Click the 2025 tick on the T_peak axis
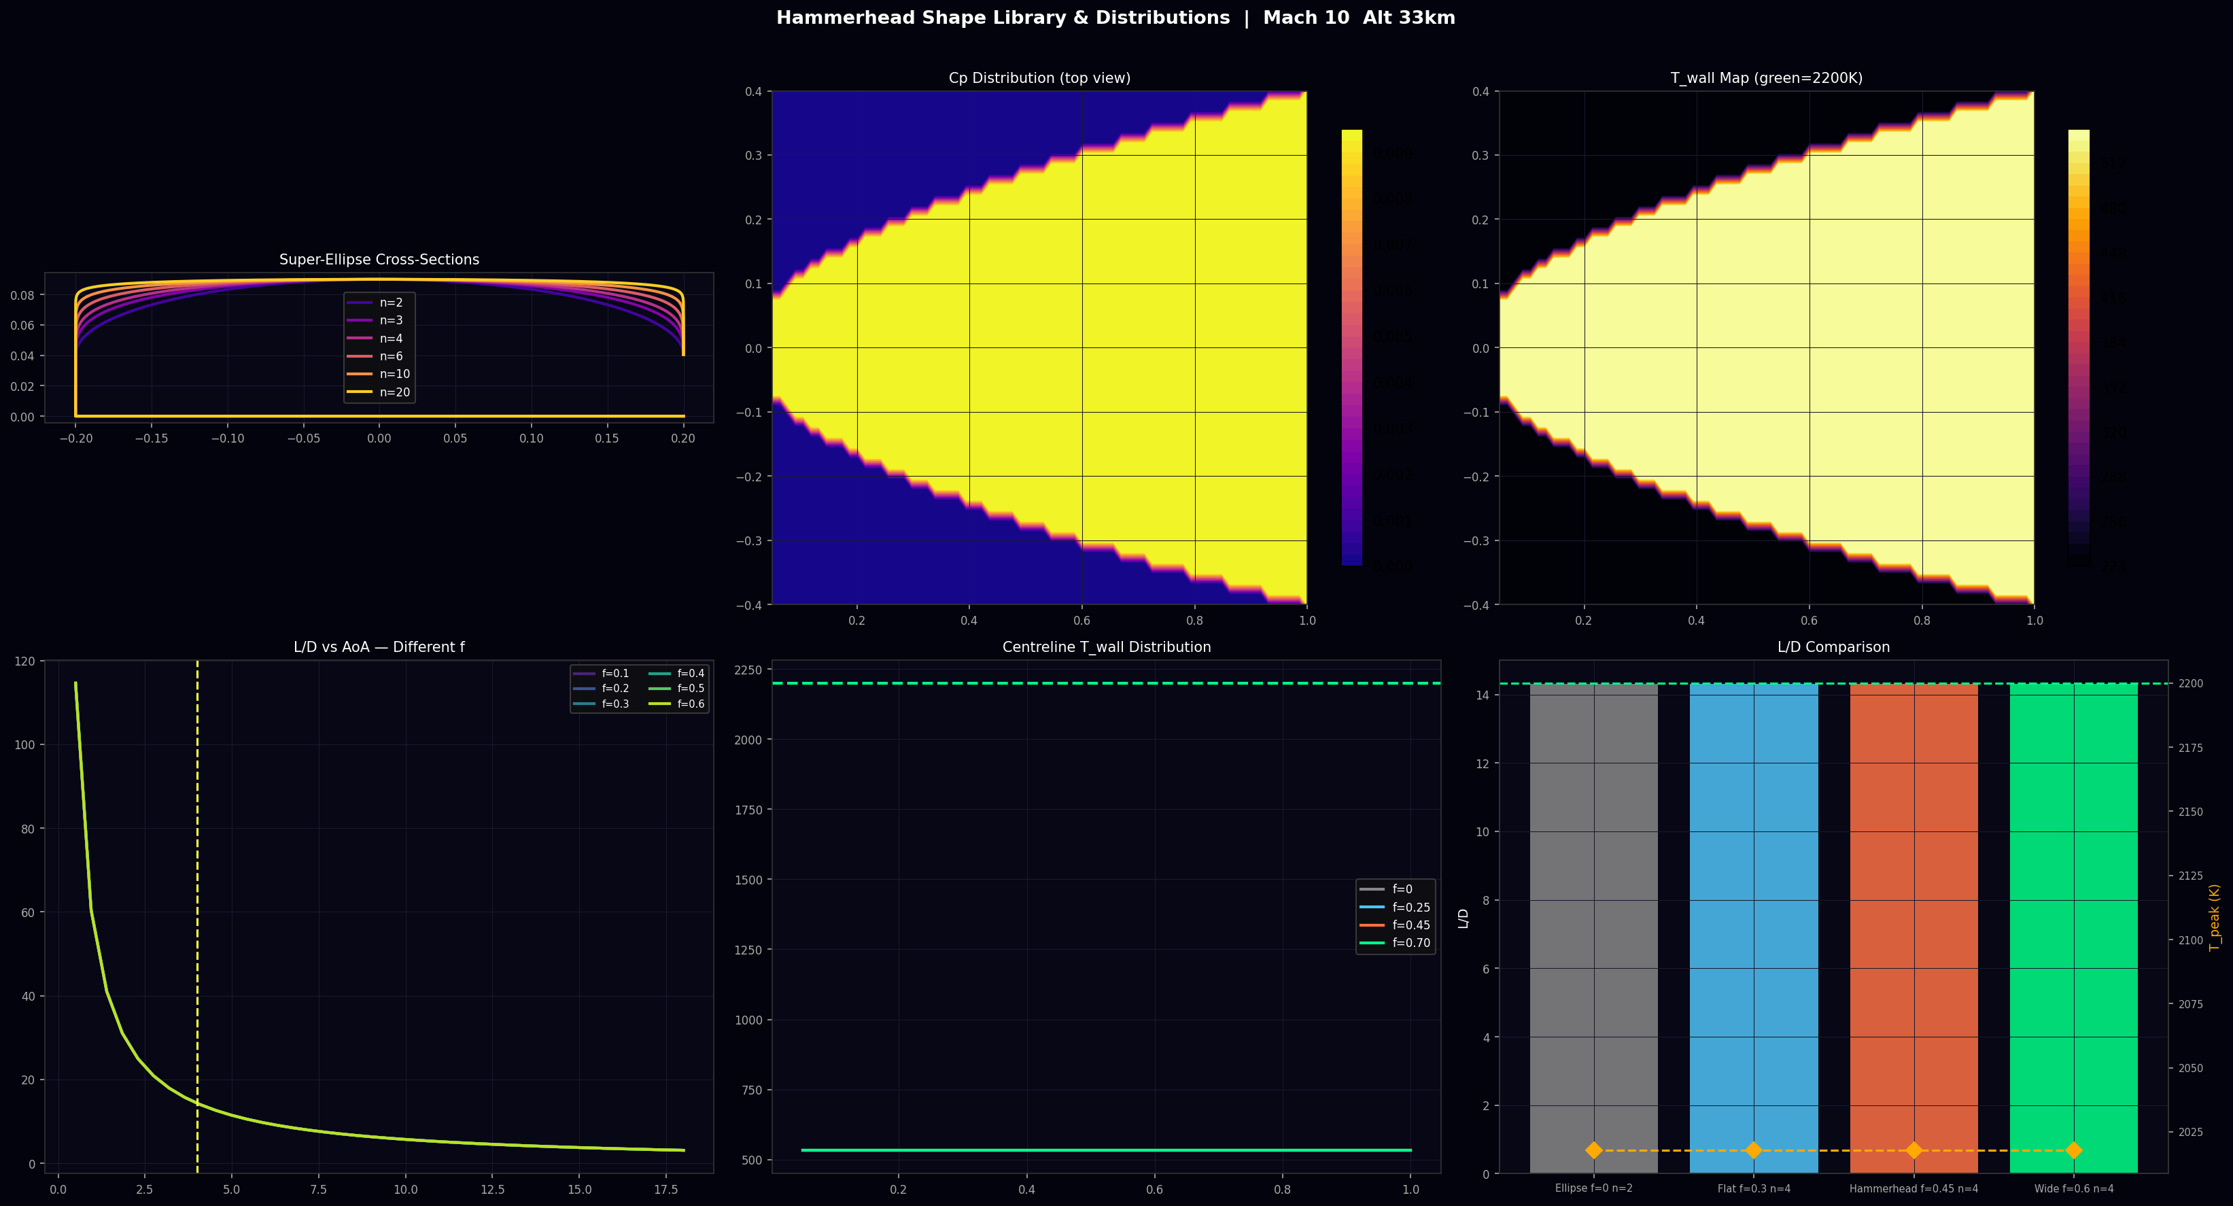Image resolution: width=2233 pixels, height=1206 pixels. [x=2191, y=1133]
